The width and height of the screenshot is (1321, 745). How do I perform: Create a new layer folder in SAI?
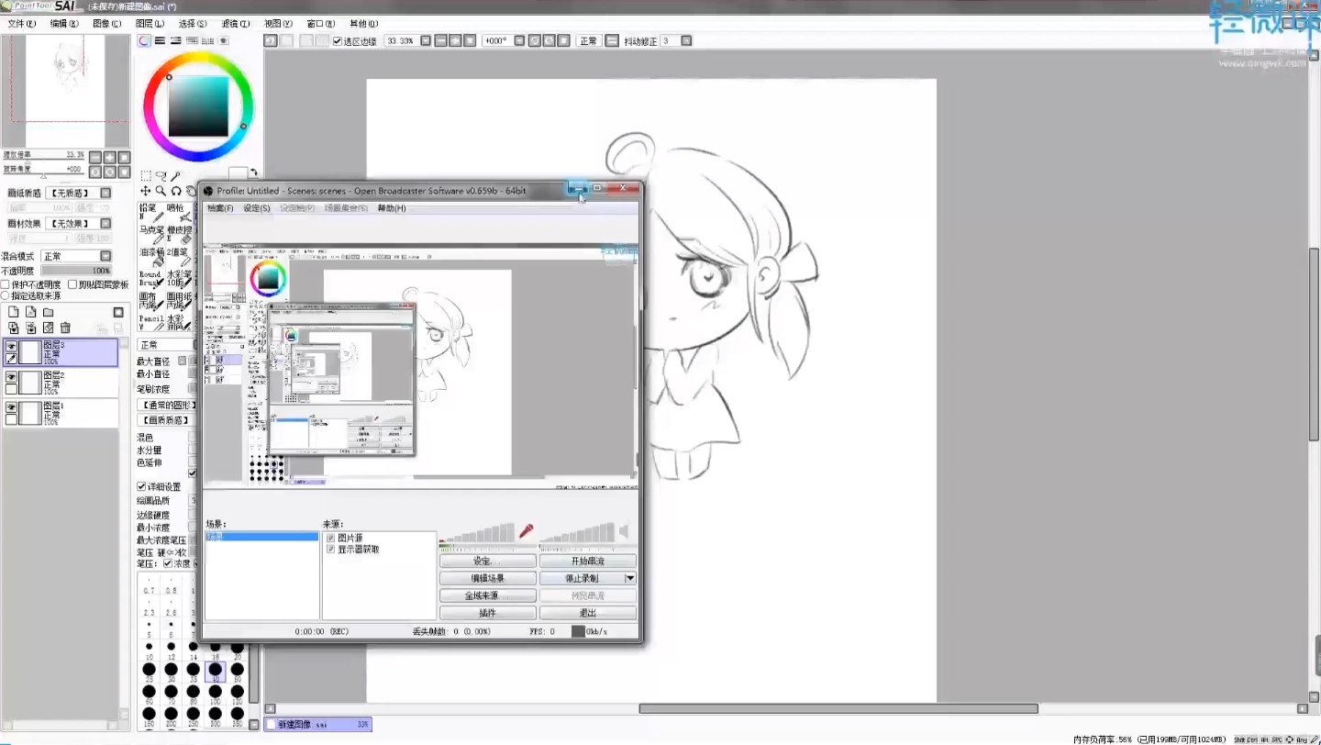[48, 312]
